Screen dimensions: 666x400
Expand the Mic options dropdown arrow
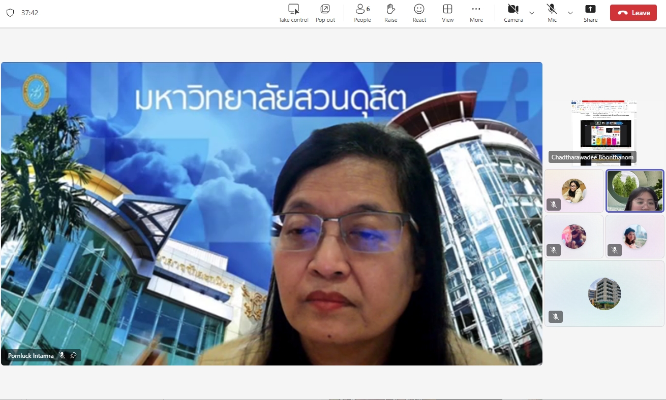570,13
